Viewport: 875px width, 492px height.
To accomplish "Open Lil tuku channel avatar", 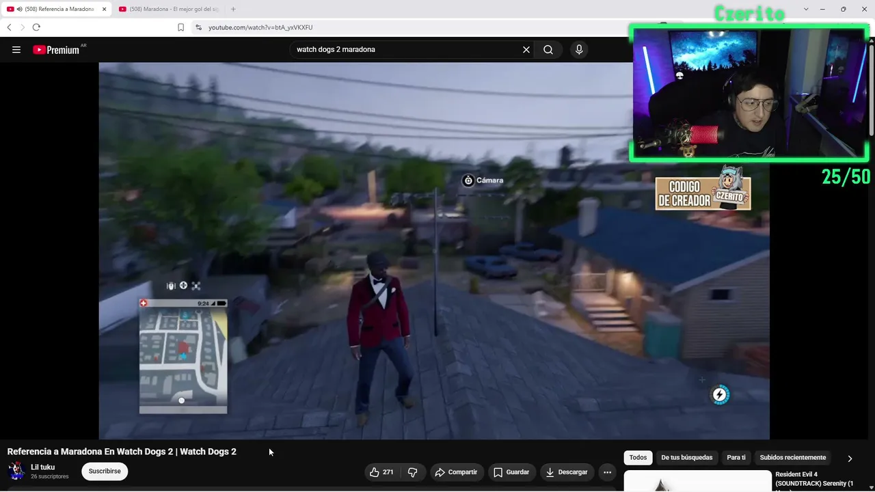I will click(16, 471).
